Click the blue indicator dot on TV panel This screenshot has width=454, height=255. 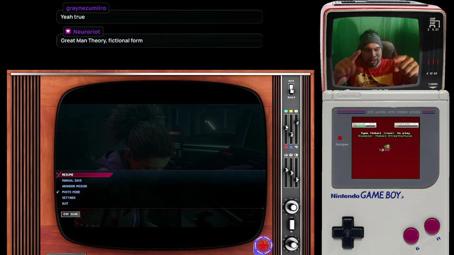(291, 147)
